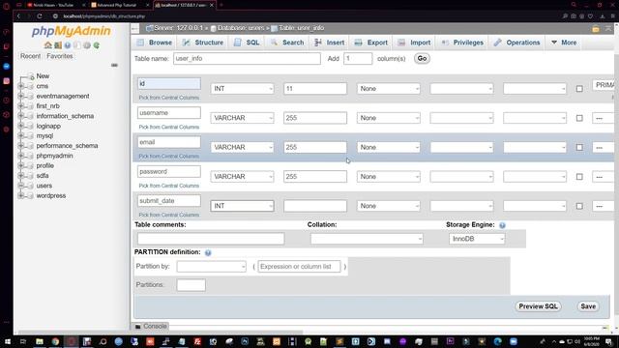Screen dimensions: 619x348
Task: Click the Recent link in navigation
Action: pyautogui.click(x=30, y=56)
